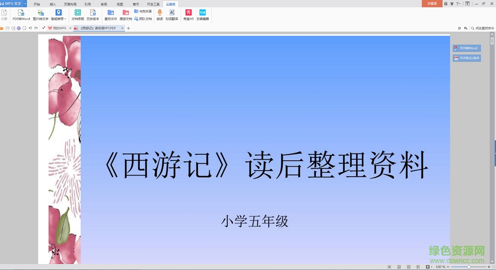Open the 页面布局 ribbon tab
Screen dimensions: 496x270
coord(70,4)
